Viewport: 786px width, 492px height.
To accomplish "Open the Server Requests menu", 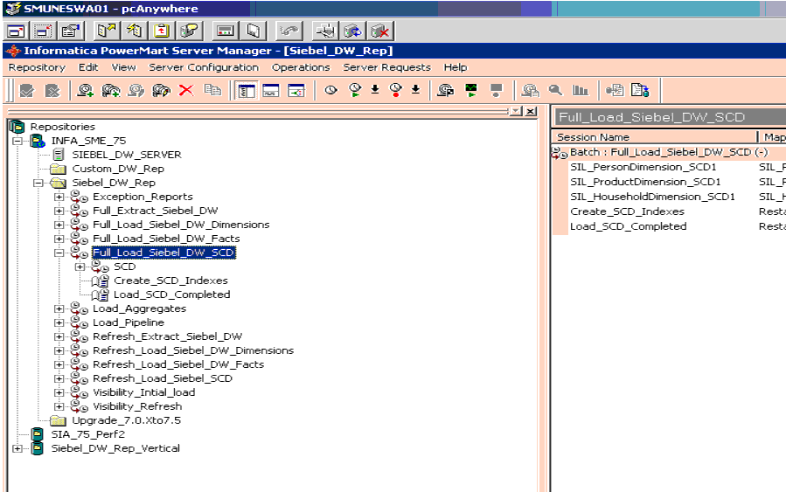I will (x=386, y=67).
